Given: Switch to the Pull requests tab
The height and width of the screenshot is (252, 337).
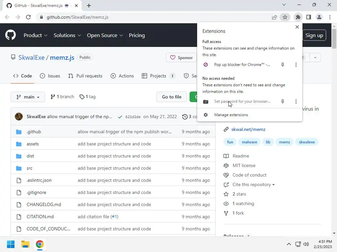Looking at the screenshot, I should click(85, 76).
